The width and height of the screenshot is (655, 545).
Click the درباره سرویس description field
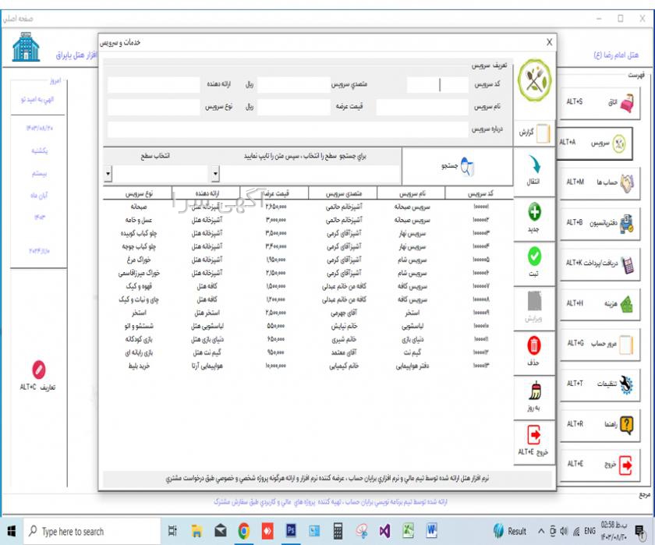coord(287,129)
